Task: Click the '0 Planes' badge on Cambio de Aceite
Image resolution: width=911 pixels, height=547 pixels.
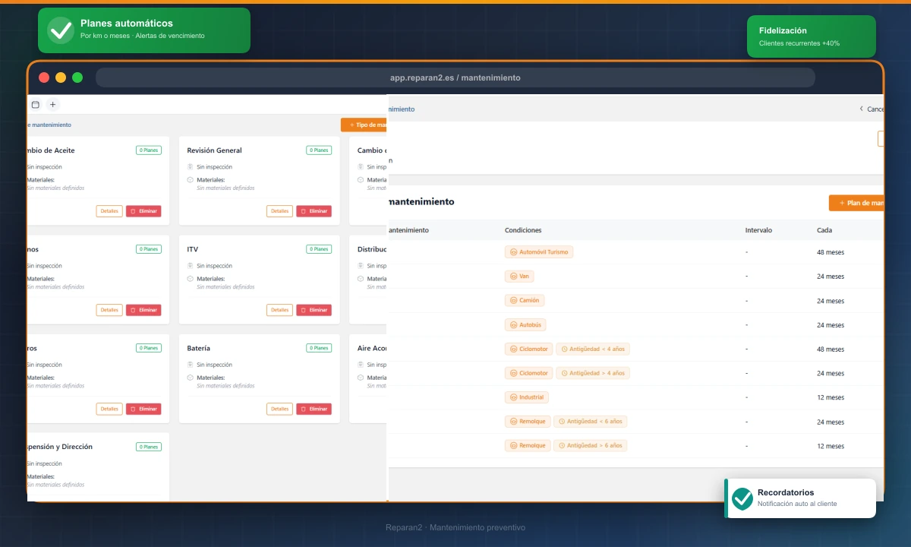Action: click(x=149, y=150)
